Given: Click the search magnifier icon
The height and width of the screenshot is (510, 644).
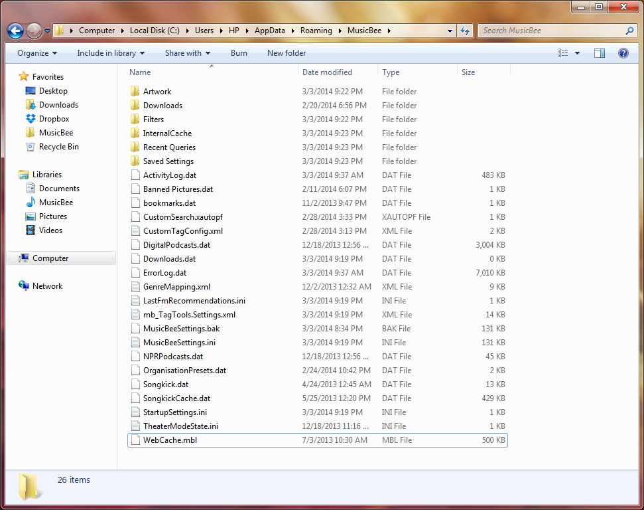Looking at the screenshot, I should [629, 31].
